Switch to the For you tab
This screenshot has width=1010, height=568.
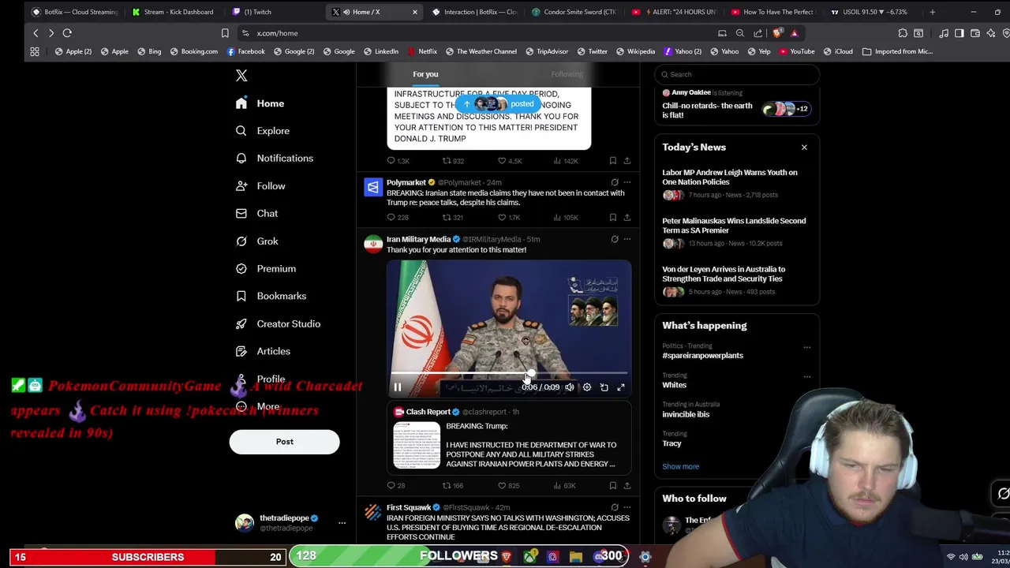pyautogui.click(x=425, y=74)
